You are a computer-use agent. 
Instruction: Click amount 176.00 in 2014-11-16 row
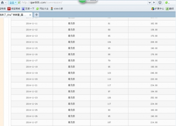154,54
